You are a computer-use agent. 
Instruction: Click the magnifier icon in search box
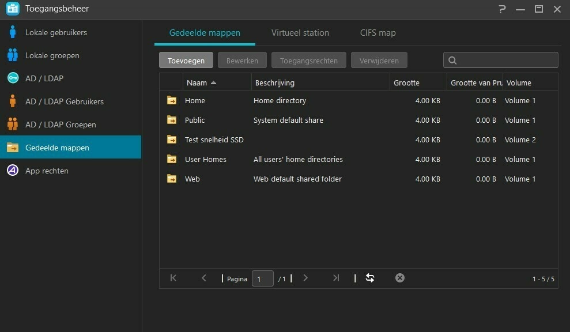(x=452, y=61)
